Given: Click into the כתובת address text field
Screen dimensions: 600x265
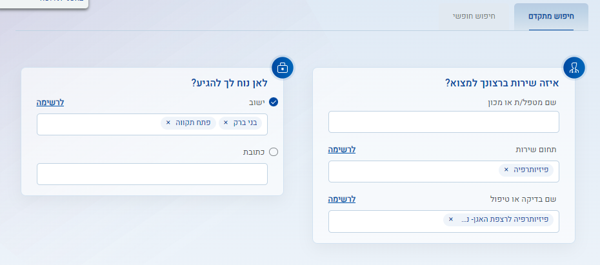Looking at the screenshot, I should 152,174.
